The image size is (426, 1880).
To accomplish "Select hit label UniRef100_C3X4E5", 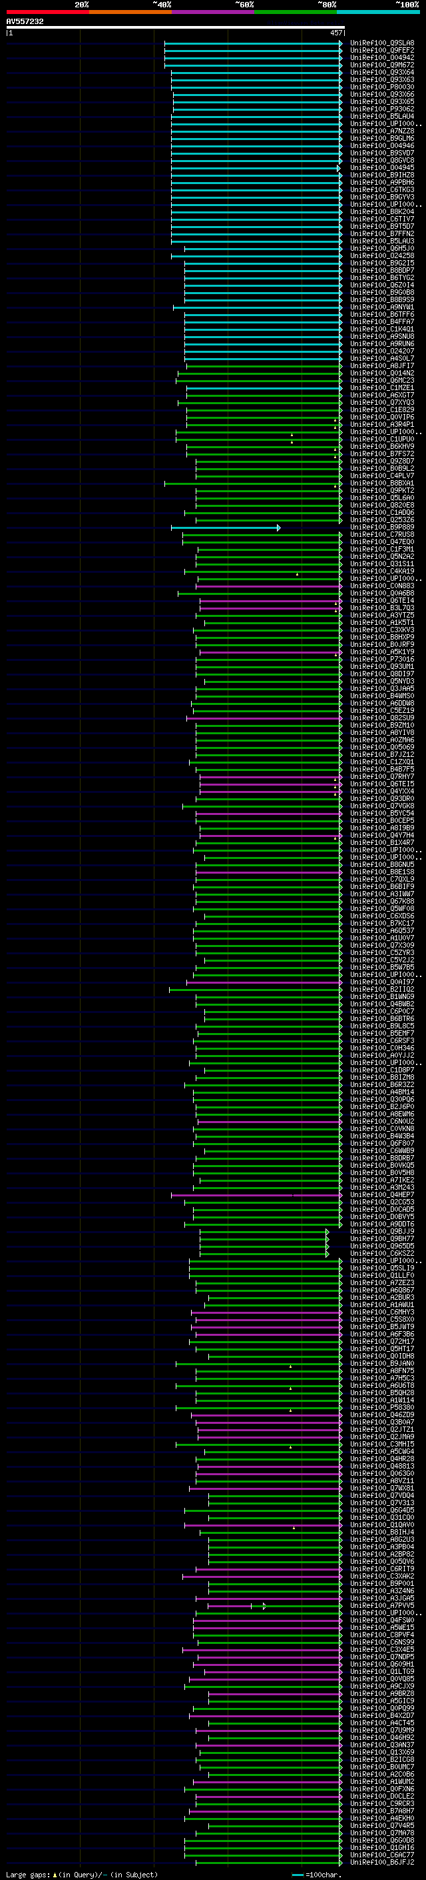I will point(381,1649).
